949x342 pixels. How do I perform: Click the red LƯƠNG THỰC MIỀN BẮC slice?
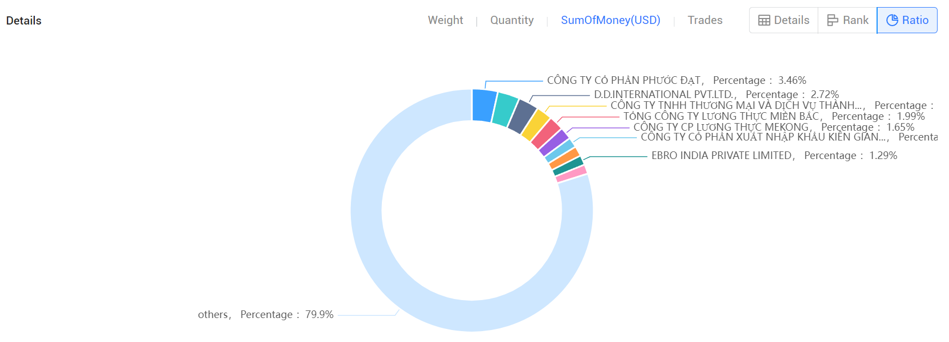(545, 135)
